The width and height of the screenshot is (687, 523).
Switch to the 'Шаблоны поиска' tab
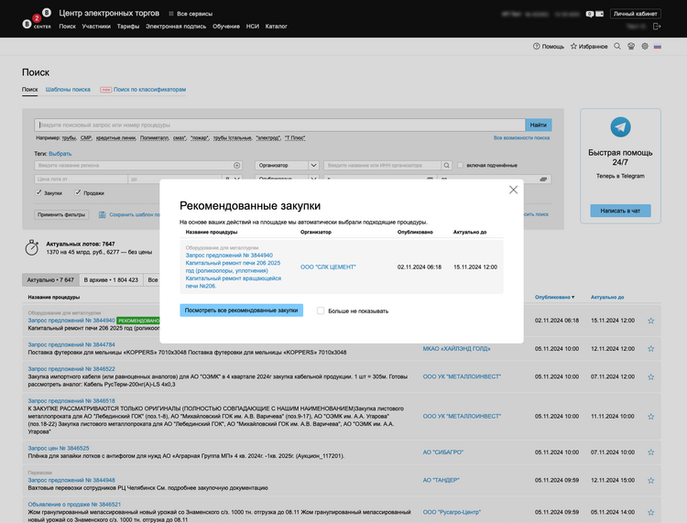point(68,90)
